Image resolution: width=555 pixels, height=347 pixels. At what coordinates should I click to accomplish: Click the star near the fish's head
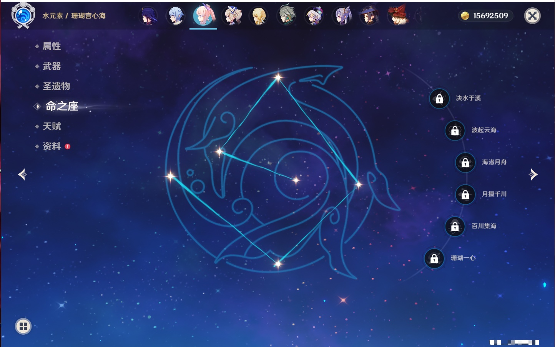pos(219,151)
